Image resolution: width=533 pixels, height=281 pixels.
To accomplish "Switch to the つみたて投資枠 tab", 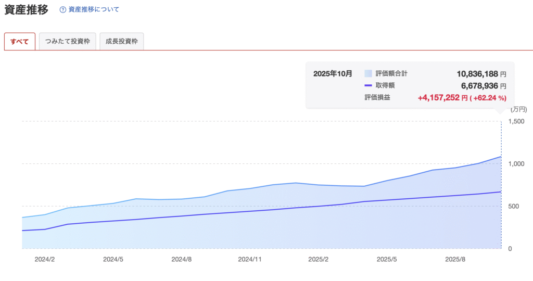I will [68, 42].
